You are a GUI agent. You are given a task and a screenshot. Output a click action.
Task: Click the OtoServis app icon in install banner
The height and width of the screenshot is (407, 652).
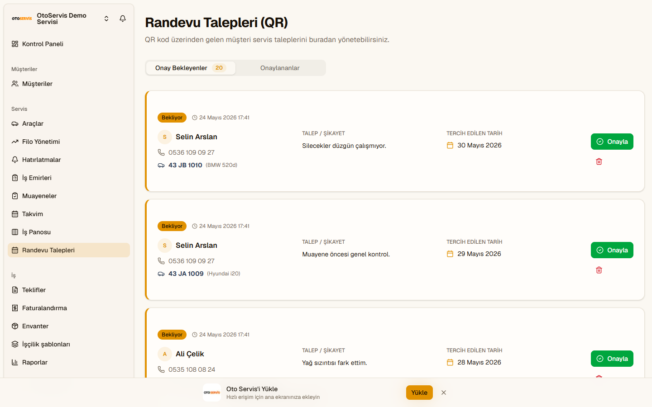212,393
